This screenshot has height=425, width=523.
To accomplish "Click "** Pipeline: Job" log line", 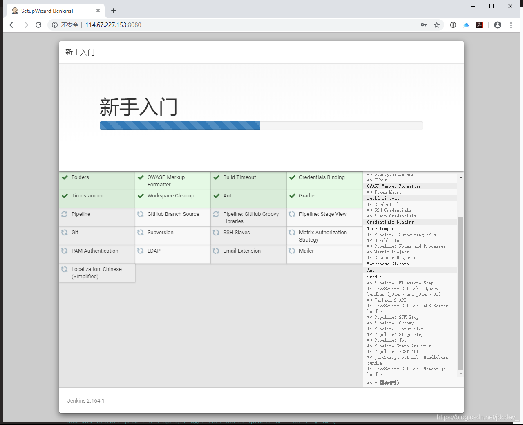I will click(387, 340).
